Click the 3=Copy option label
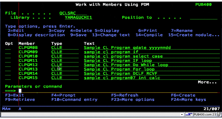The height and width of the screenshot is (119, 222). point(57,31)
